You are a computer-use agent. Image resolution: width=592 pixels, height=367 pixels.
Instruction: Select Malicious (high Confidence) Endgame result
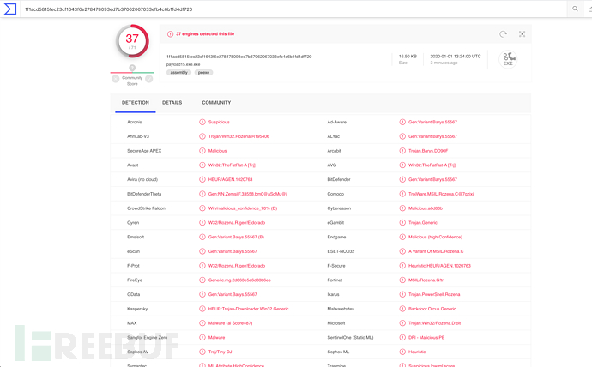click(435, 237)
